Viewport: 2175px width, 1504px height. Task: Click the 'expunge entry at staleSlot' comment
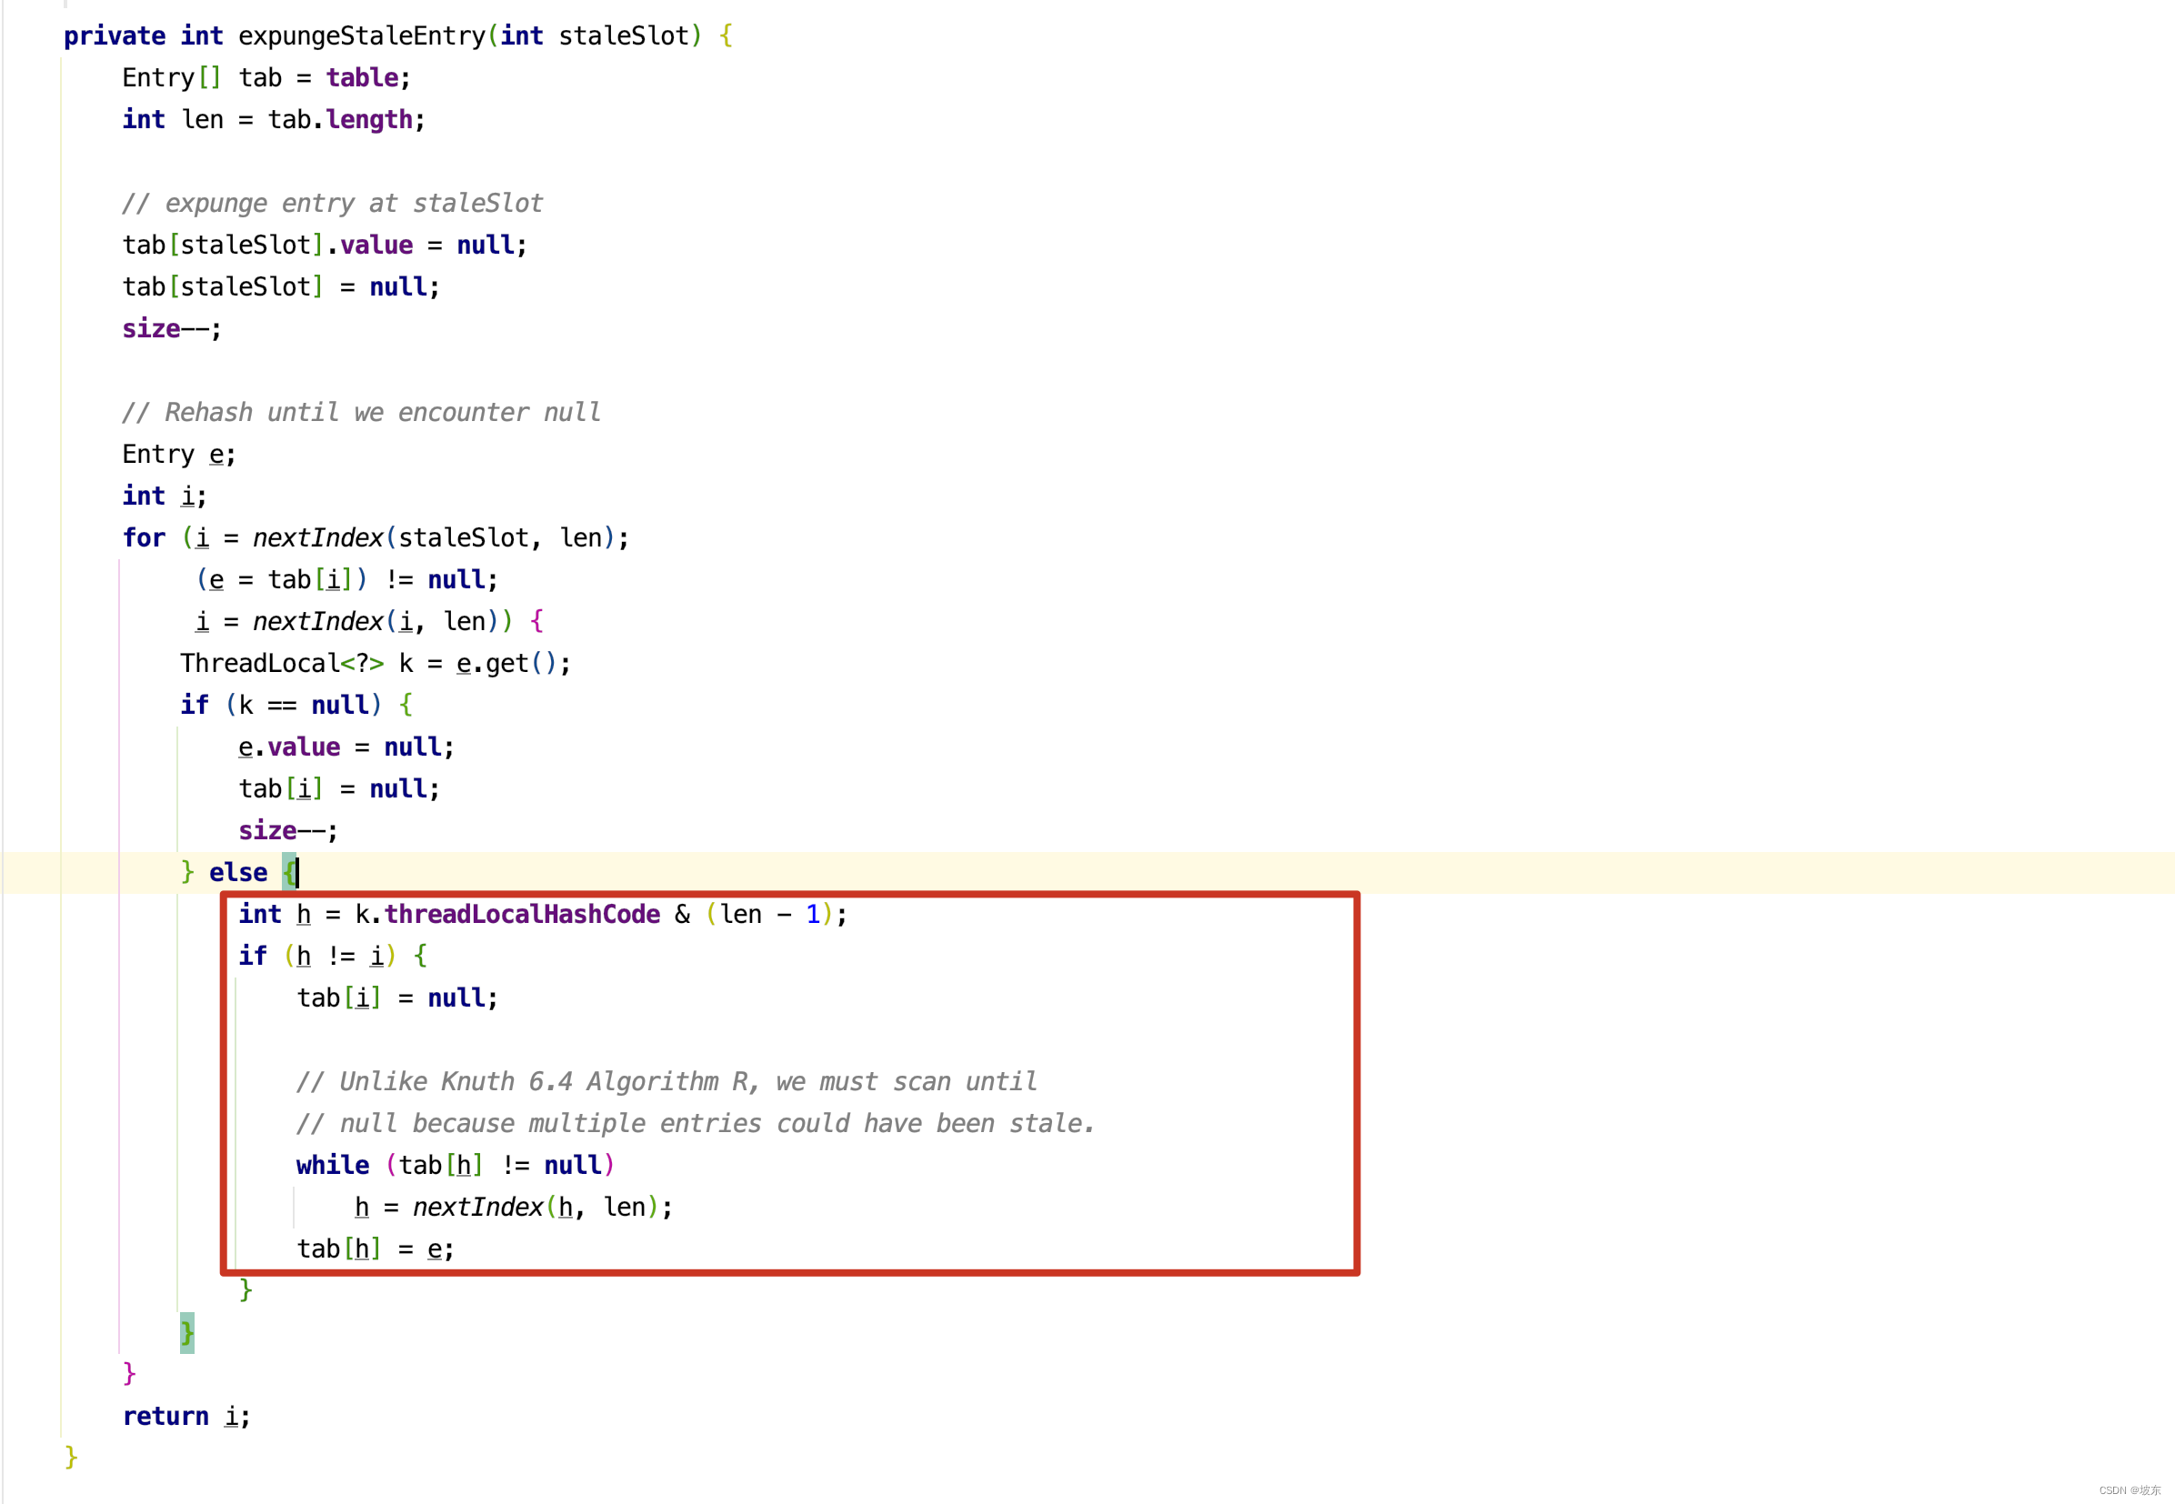coord(332,204)
